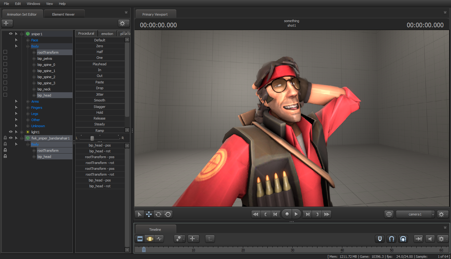451x259 pixels.
Task: Click the timeline playhead marker
Action: [x=144, y=249]
